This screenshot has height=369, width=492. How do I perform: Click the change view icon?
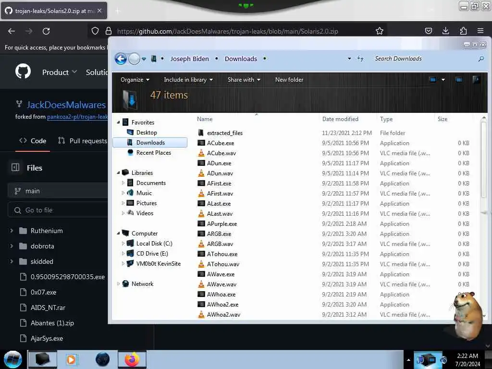(x=433, y=80)
